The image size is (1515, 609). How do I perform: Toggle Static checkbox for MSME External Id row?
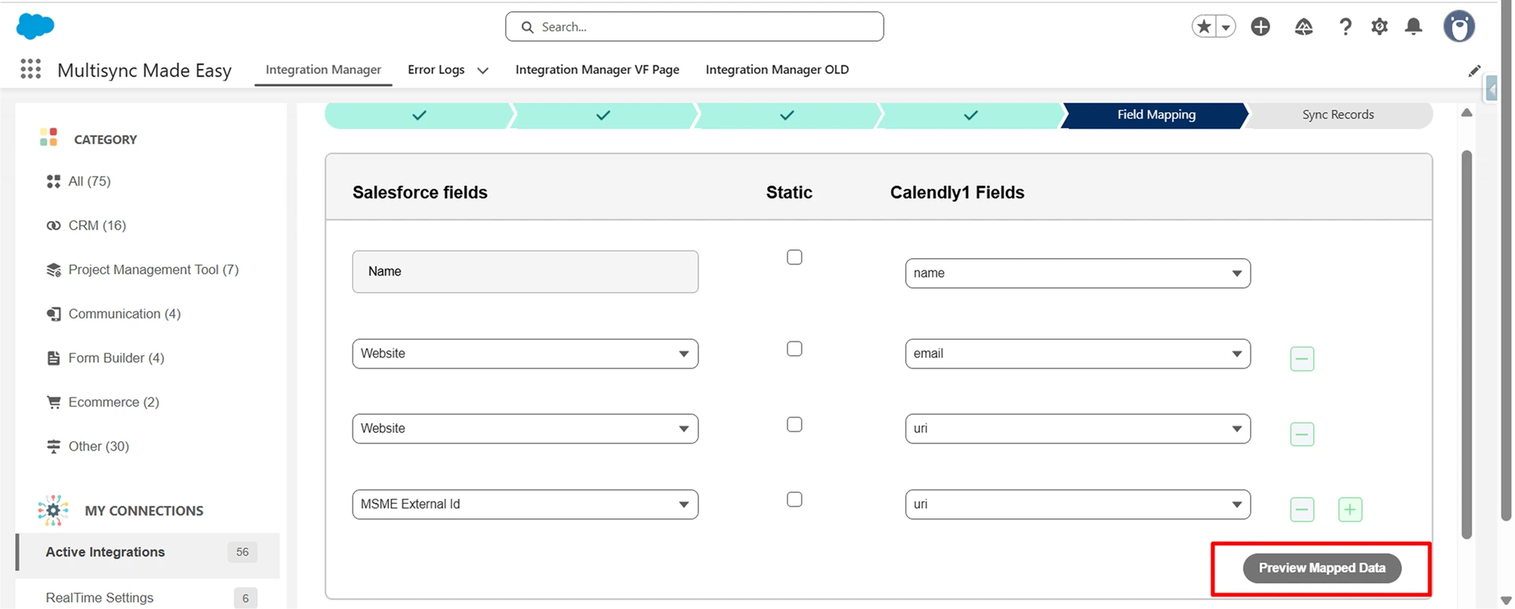coord(795,499)
